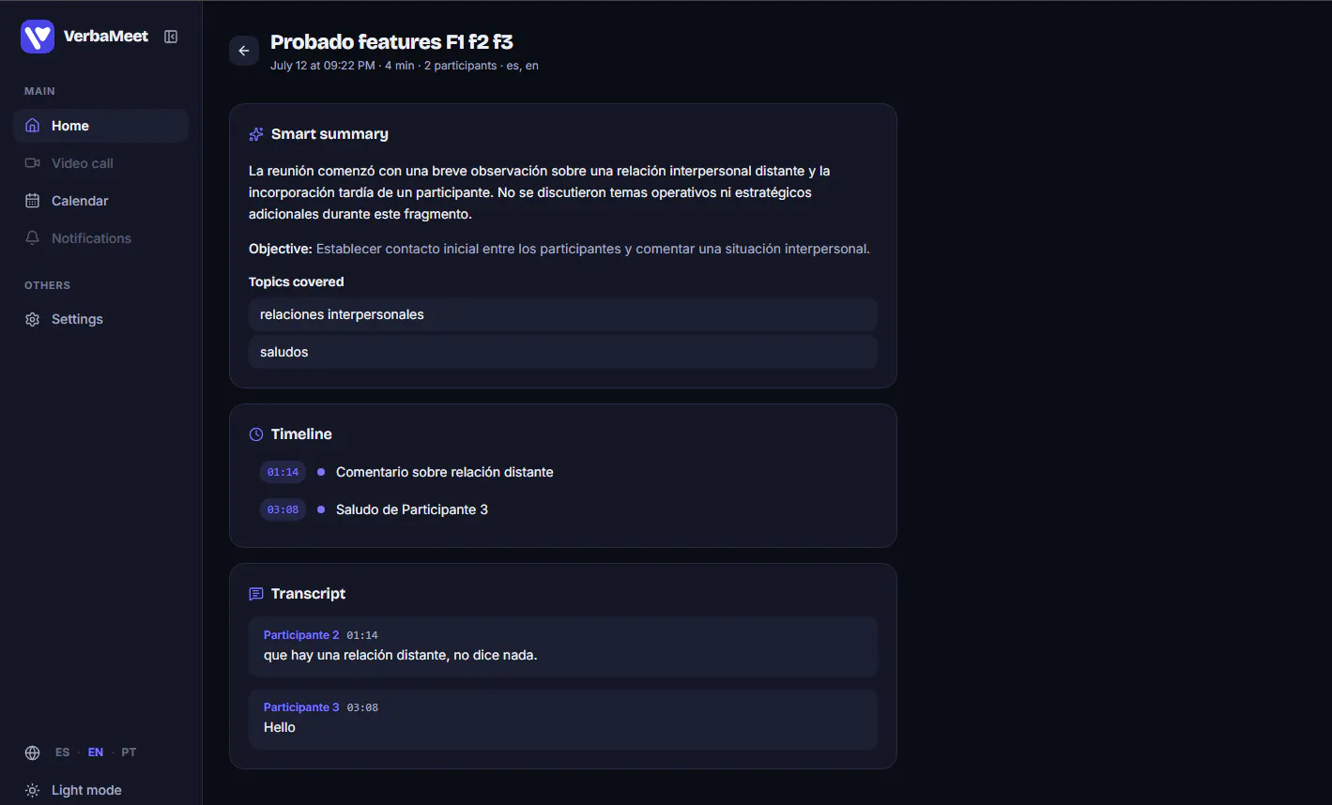Viewport: 1332px width, 805px height.
Task: Click the Home house icon
Action: click(33, 126)
